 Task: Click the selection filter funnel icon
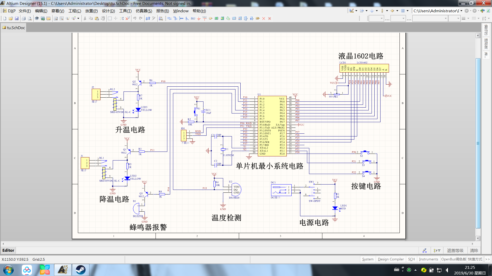click(x=437, y=250)
